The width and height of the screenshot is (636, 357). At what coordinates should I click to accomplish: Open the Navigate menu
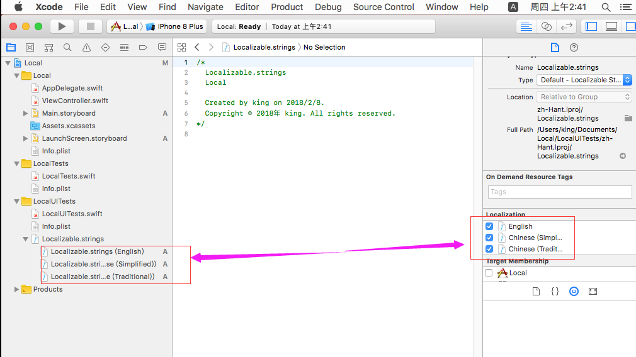[x=205, y=7]
